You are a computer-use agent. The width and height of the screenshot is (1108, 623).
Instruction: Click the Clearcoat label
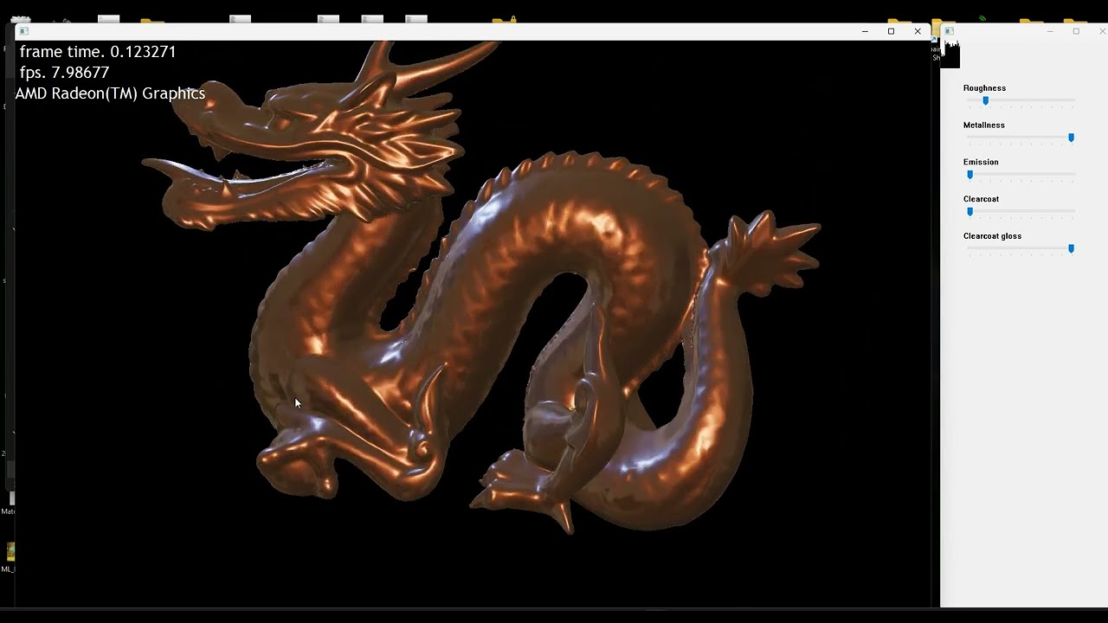[981, 199]
